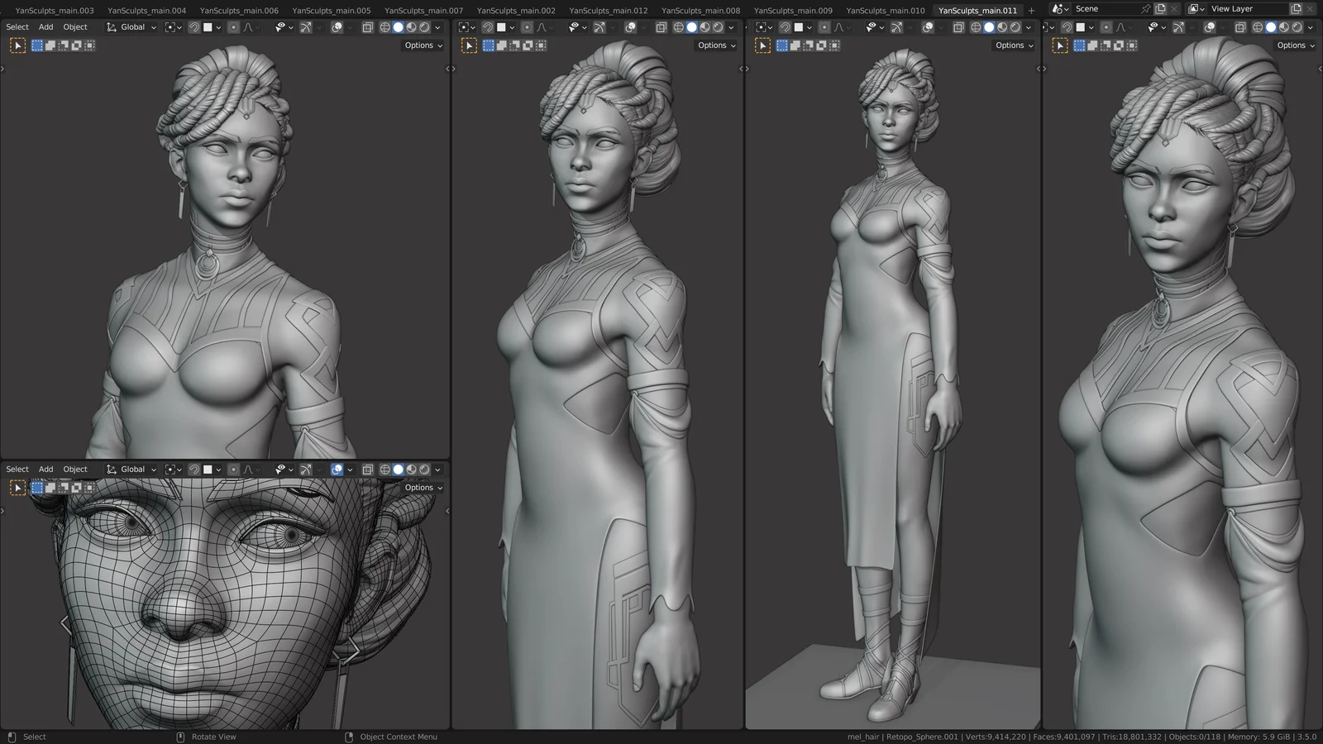Toggle viewport gizmos visibility
This screenshot has height=744, width=1323.
point(307,26)
